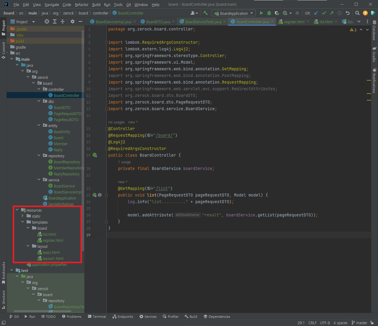
Task: Commit changes with the Git checkmark icon
Action: (x=324, y=13)
